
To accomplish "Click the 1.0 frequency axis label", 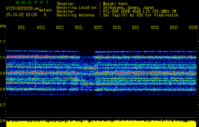I will coord(3,57).
